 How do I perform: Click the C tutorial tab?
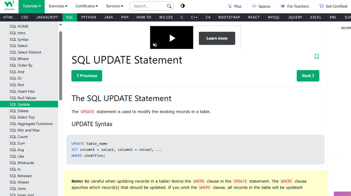[x=182, y=17]
